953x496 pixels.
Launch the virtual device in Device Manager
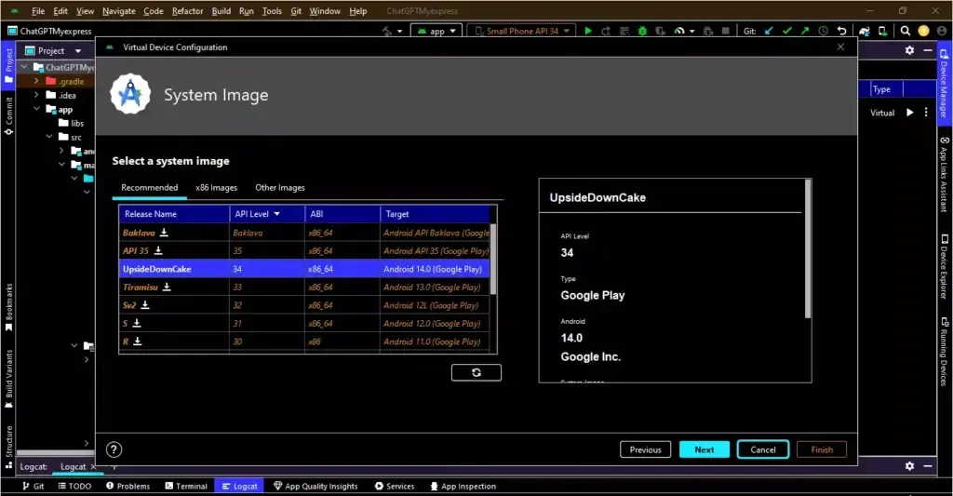(x=910, y=113)
